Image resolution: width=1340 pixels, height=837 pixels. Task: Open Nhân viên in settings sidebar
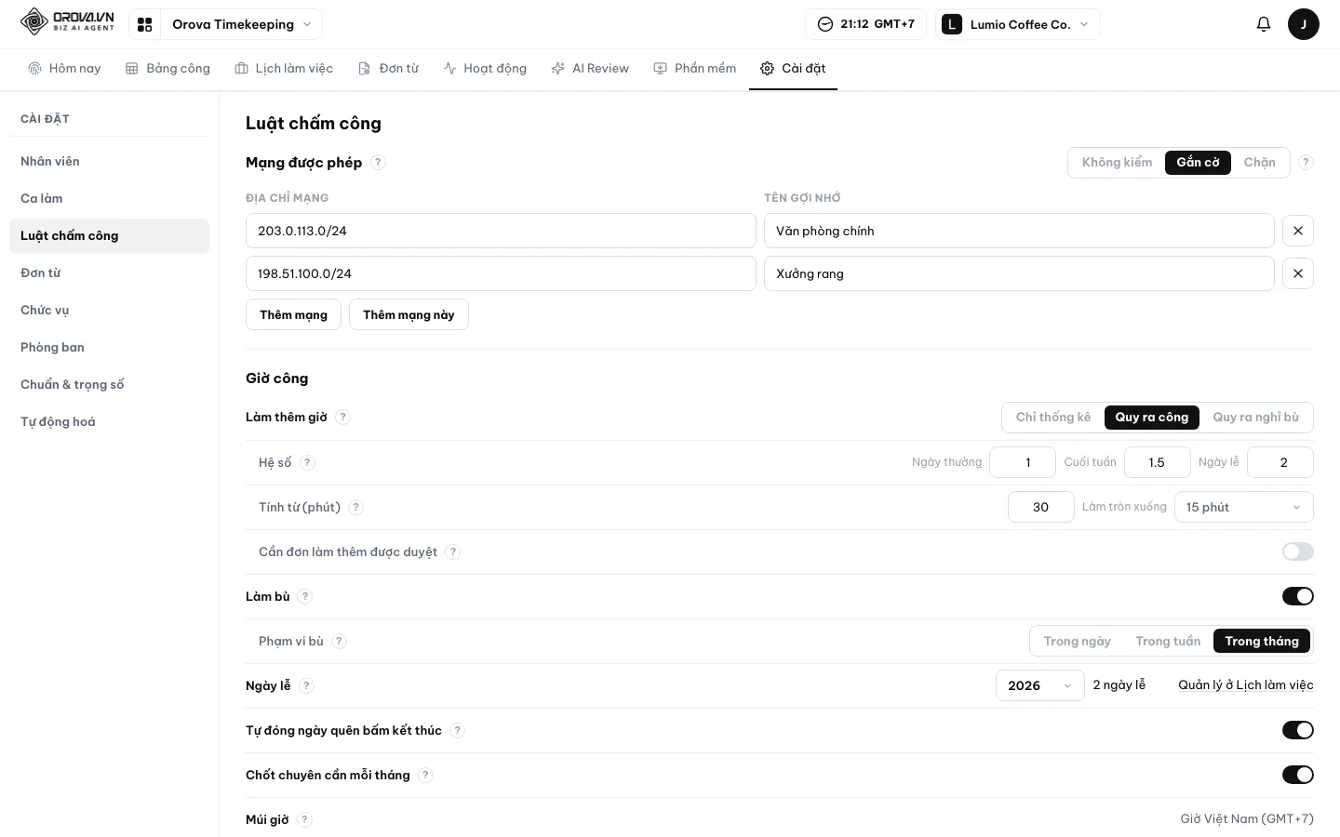(x=109, y=161)
